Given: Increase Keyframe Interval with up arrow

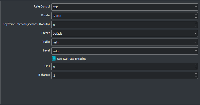Looking at the screenshot, I should point(196,23).
